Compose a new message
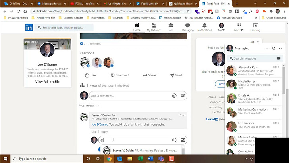Screen dimensions: 289x163 point(274,48)
